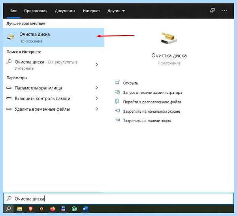Open the orange triangle app in taskbar
The height and width of the screenshot is (216, 237).
click(41, 209)
